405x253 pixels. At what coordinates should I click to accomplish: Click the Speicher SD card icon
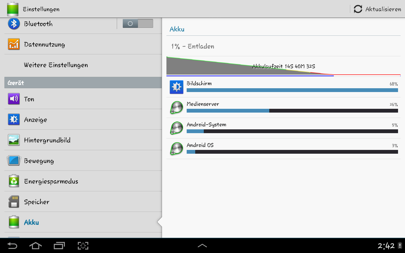[14, 202]
